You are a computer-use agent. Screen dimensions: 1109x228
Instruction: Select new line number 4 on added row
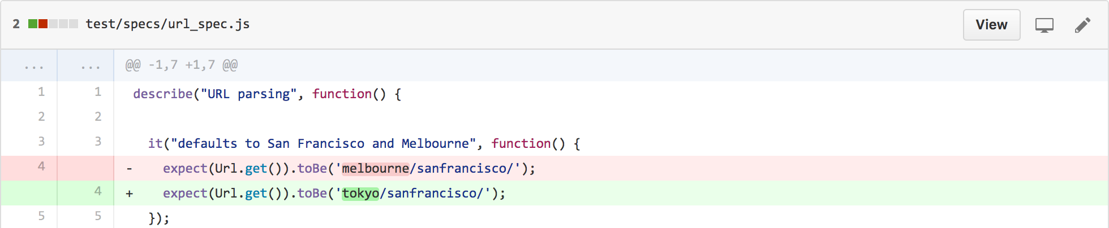coord(98,191)
